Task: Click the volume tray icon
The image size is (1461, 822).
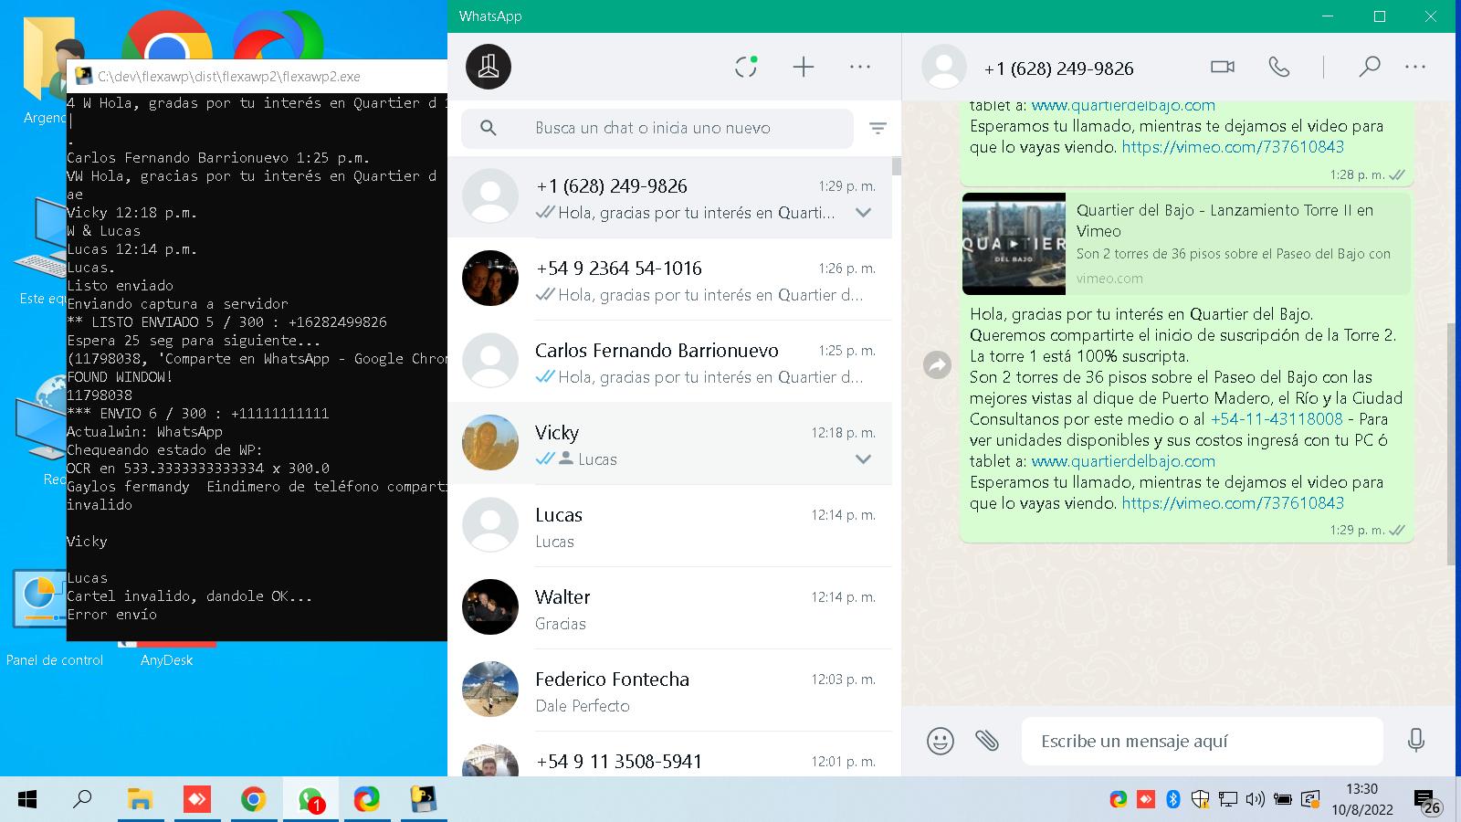Action: (x=1256, y=800)
